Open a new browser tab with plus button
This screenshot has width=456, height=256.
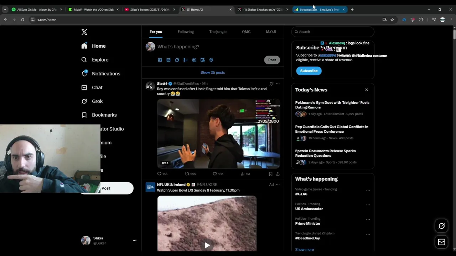352,10
